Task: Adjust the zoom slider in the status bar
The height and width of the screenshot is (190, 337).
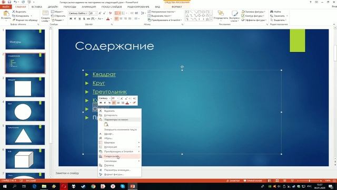Action: 309,180
